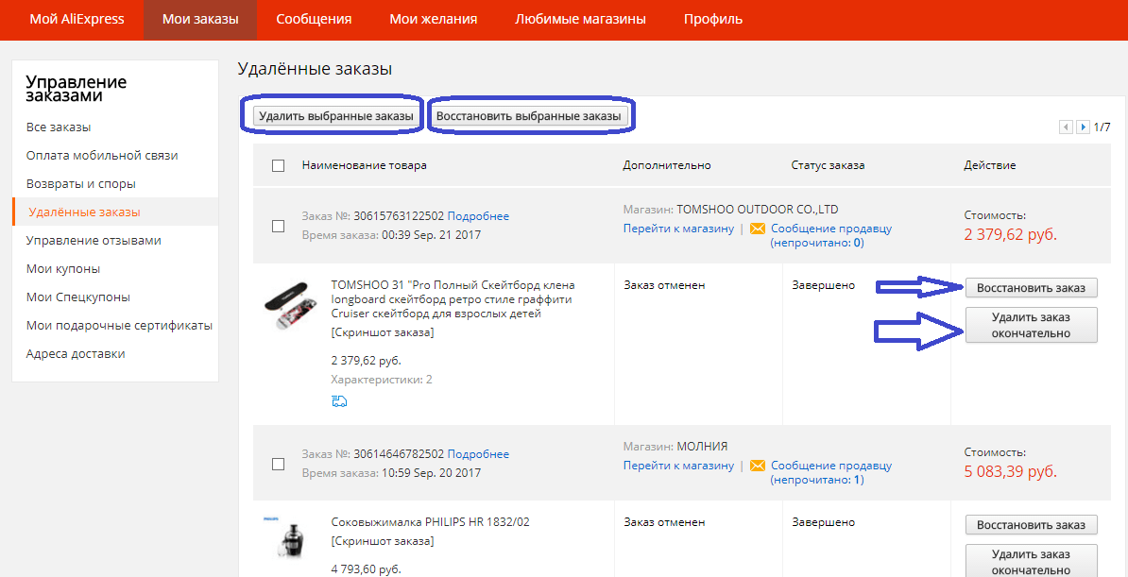Click Подробнее link for order 30615763122502

(x=478, y=216)
